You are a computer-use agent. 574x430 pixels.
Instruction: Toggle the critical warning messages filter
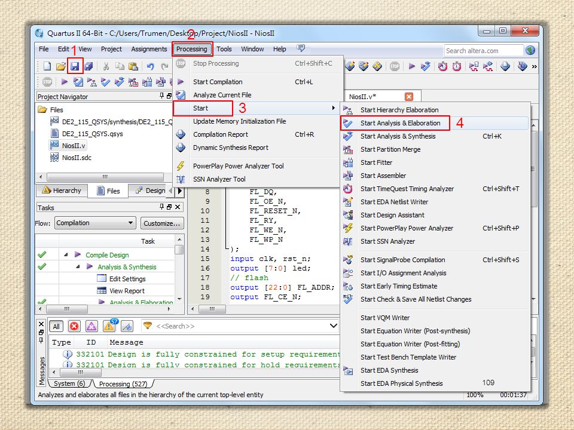[91, 326]
